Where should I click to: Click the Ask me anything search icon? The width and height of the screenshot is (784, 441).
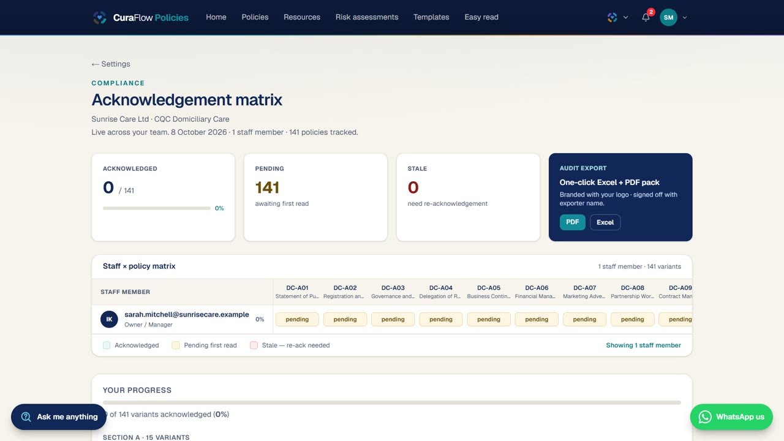(26, 417)
